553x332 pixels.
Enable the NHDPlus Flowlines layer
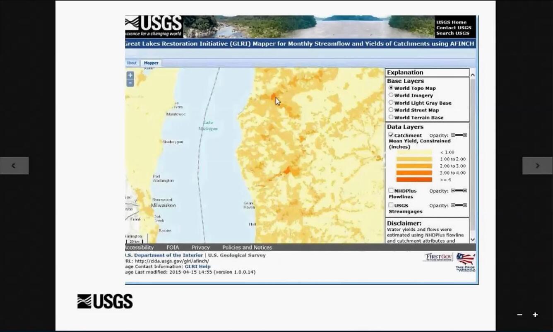391,190
